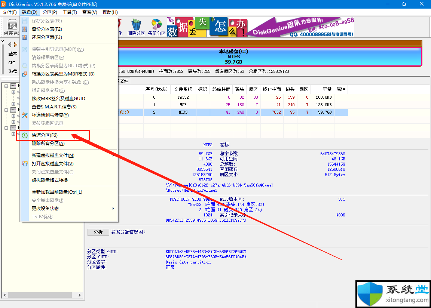Select the MSR partition row
This screenshot has height=308, width=431.
[x=233, y=105]
